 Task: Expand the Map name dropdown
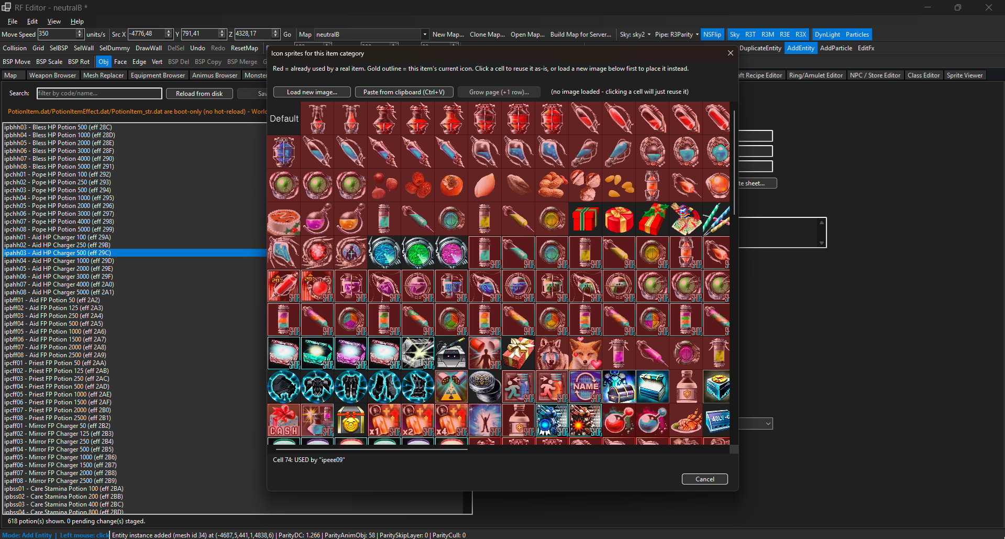pos(425,35)
